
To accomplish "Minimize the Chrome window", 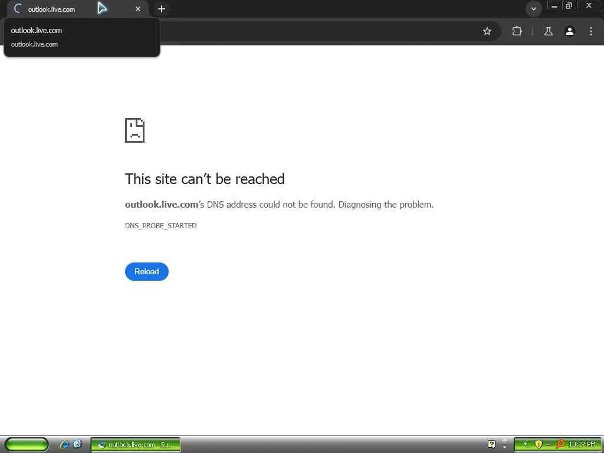I will tap(554, 6).
